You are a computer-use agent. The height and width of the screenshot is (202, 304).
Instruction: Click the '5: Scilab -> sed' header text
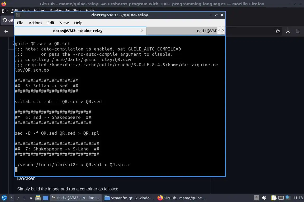pyautogui.click(x=46, y=86)
